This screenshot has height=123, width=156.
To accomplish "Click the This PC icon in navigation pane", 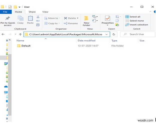I will click(6, 92).
